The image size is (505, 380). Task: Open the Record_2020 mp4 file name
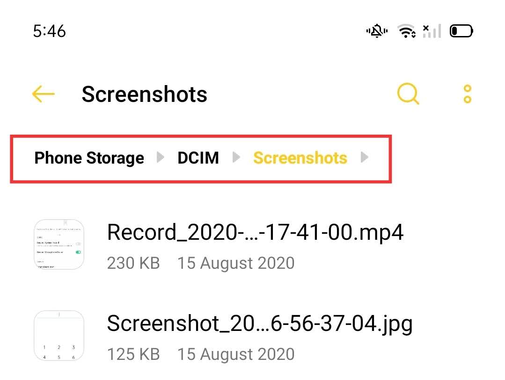[255, 232]
